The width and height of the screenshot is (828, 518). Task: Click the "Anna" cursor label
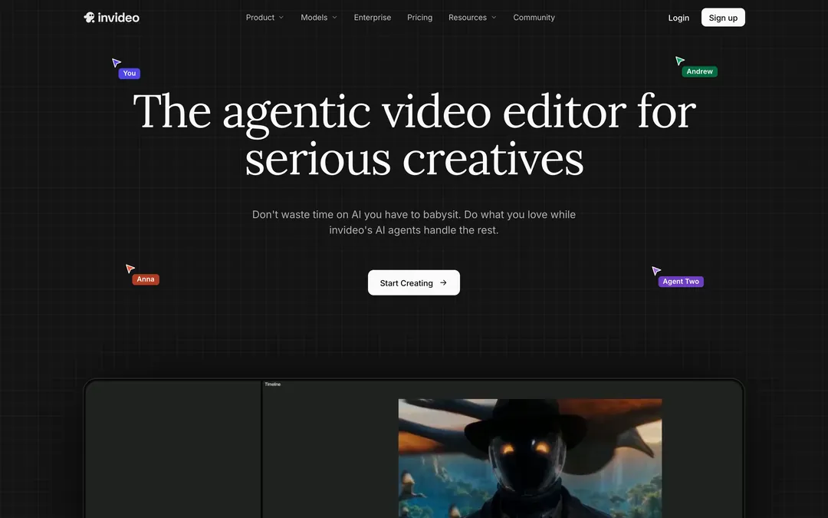[x=146, y=279]
